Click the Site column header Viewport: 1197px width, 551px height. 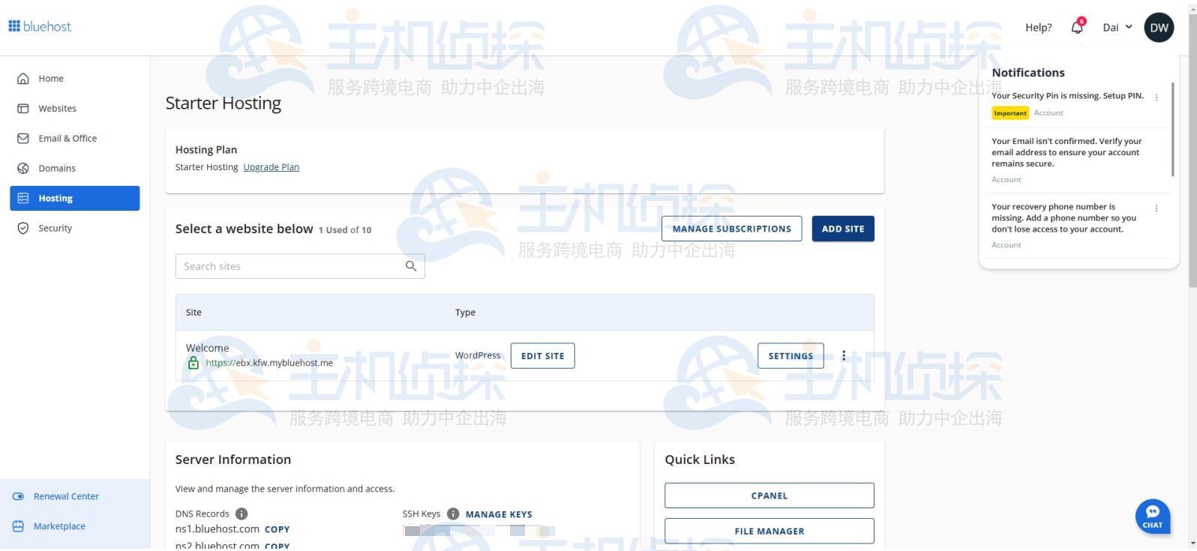[x=193, y=313]
